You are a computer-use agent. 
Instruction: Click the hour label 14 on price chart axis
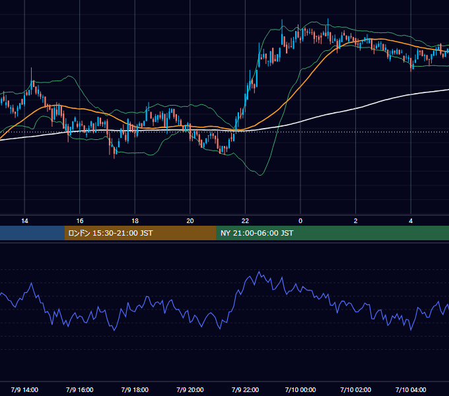pyautogui.click(x=24, y=221)
